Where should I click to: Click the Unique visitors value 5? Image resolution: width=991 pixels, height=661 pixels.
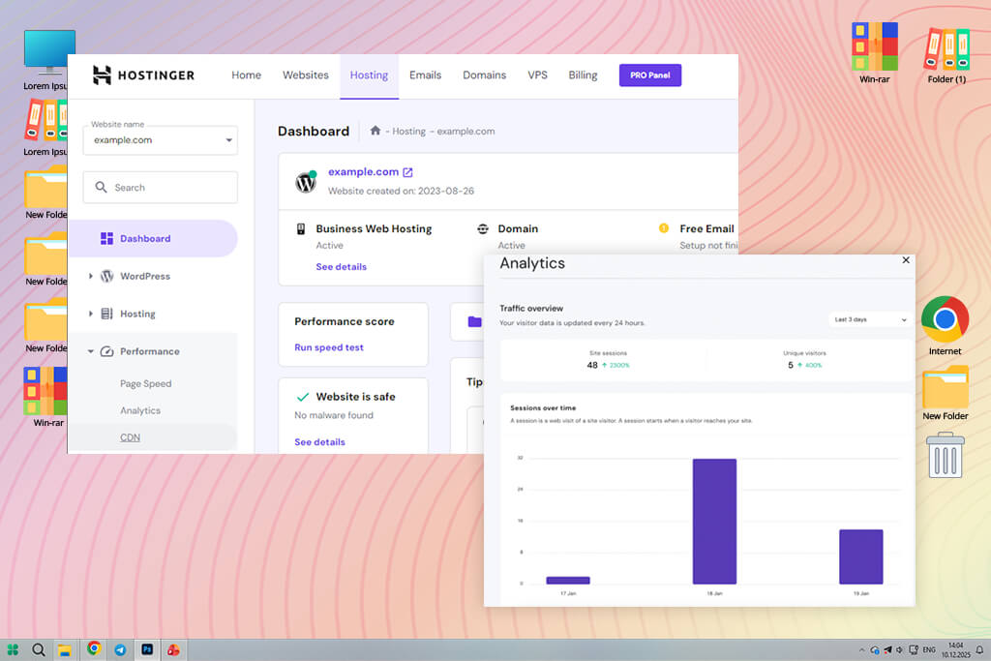pos(791,365)
